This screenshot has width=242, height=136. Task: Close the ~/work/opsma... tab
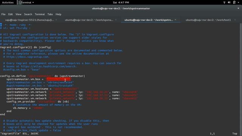pos(116,20)
